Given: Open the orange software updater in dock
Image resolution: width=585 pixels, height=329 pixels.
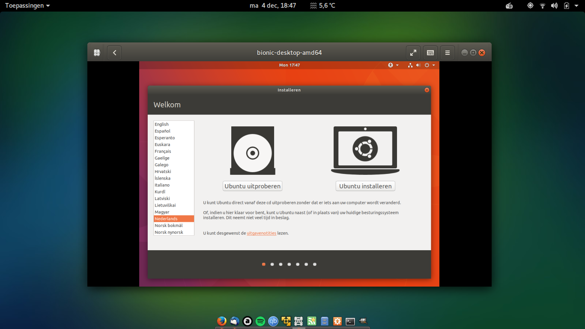Looking at the screenshot, I should point(337,321).
